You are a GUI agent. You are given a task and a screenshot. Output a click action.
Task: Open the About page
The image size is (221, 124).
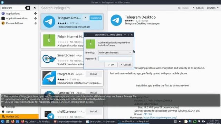(x=9, y=112)
